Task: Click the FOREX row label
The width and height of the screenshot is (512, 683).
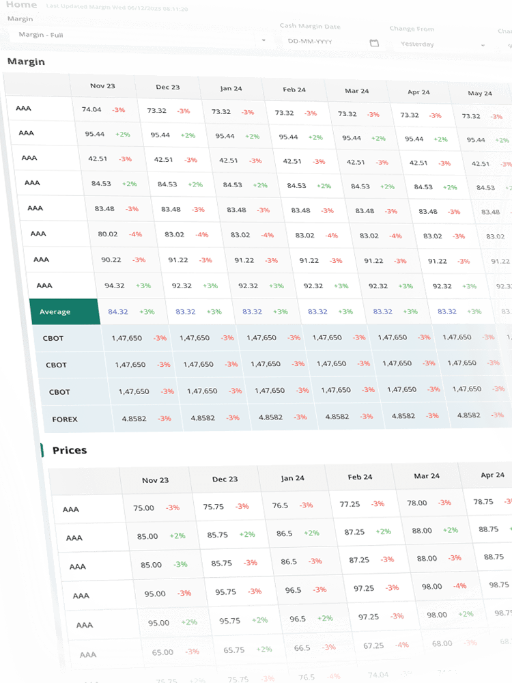Action: pyautogui.click(x=65, y=419)
